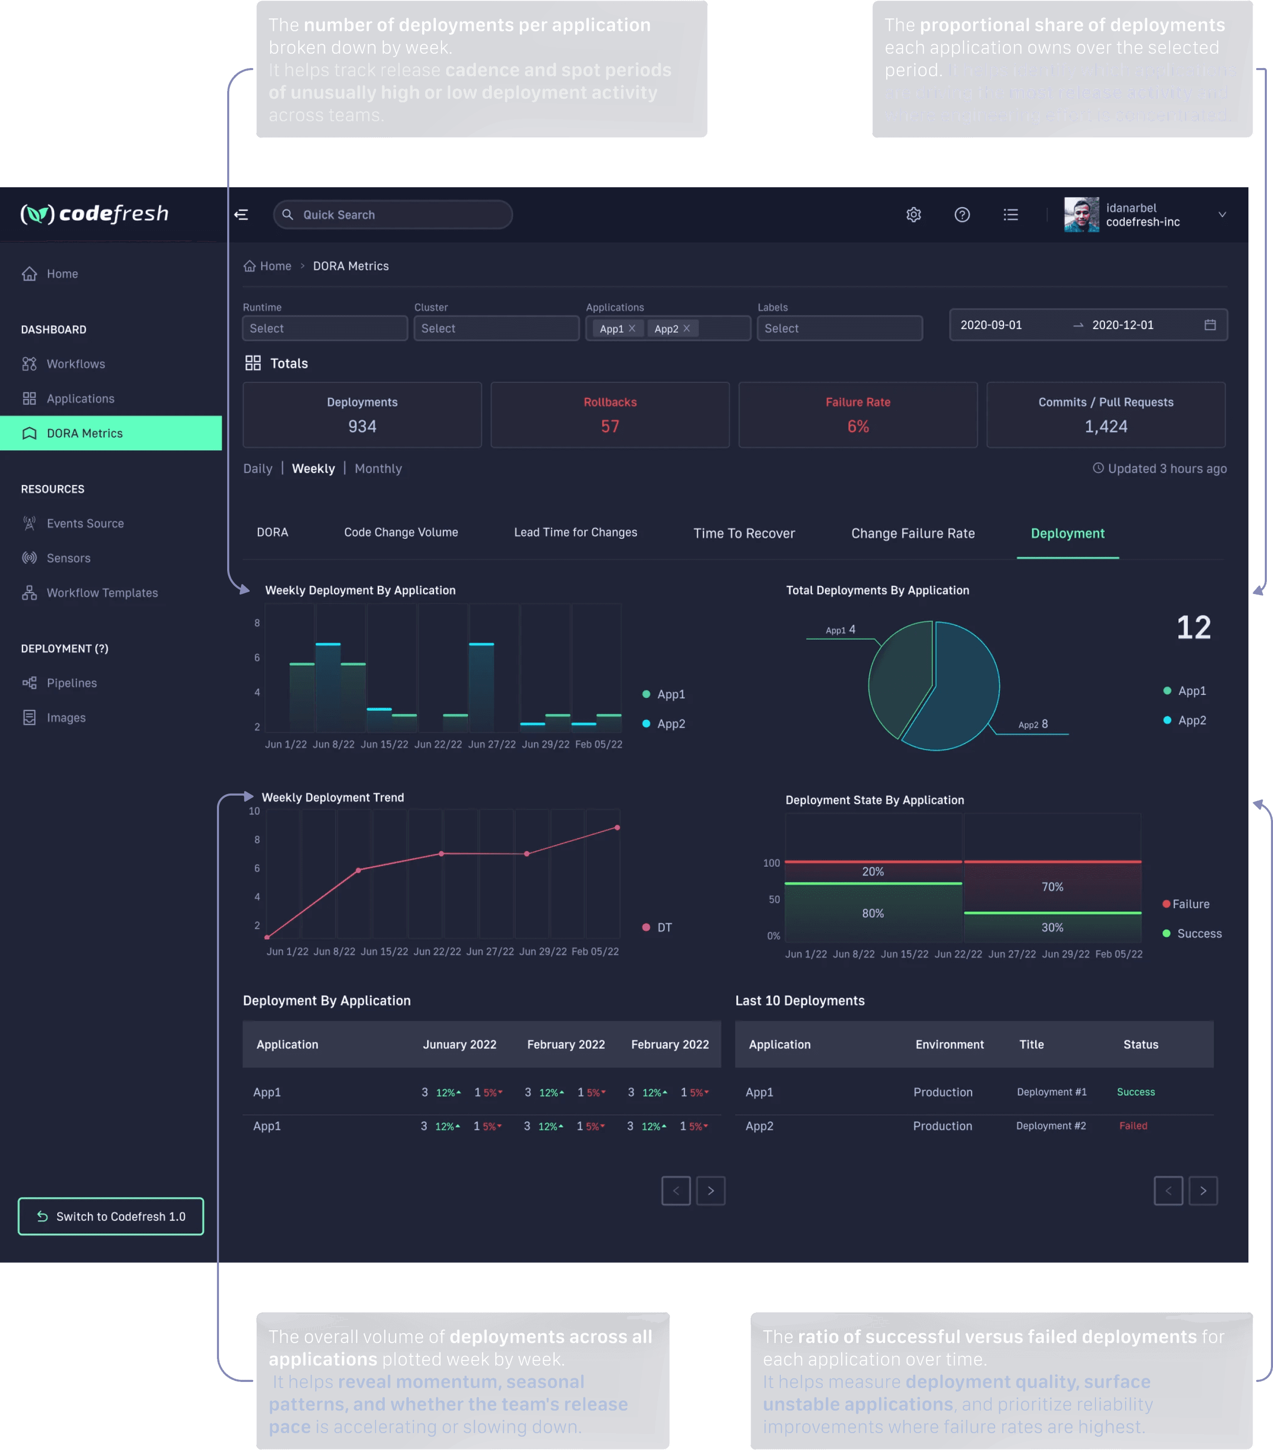Switch to Change Failure Rate tab
The width and height of the screenshot is (1273, 1450).
coord(912,534)
